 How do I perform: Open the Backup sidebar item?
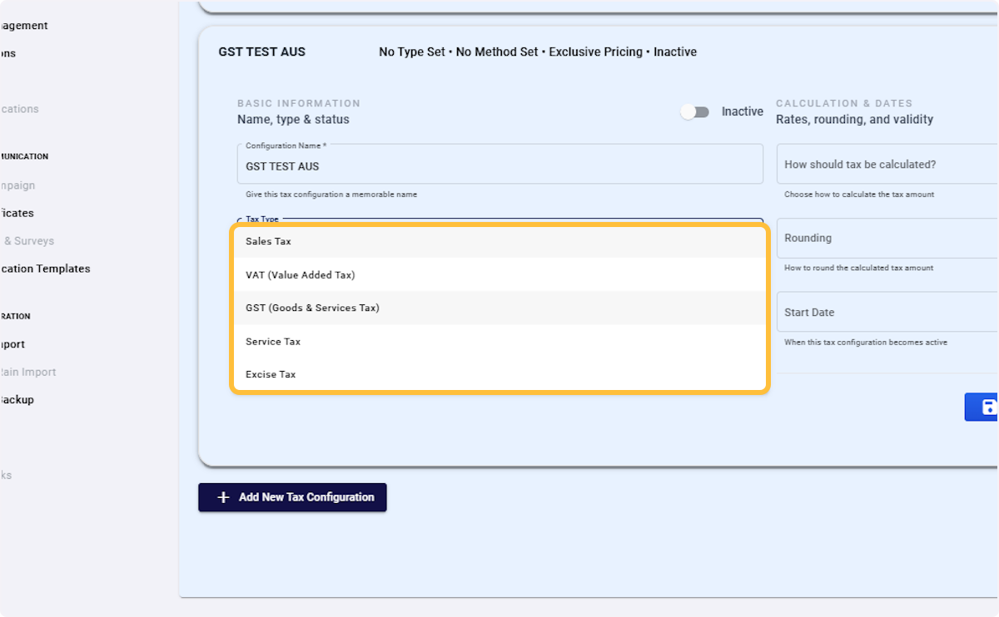(17, 399)
